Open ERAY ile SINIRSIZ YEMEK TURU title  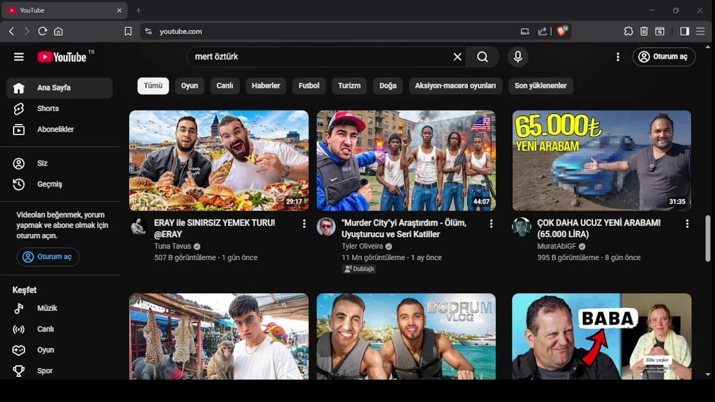click(x=214, y=228)
